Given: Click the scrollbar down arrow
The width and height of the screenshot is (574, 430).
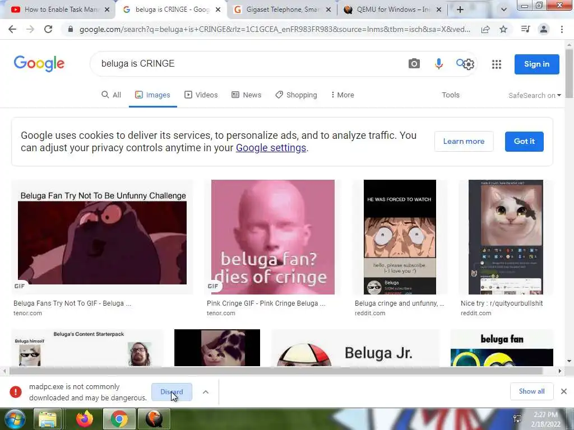Looking at the screenshot, I should click(569, 361).
